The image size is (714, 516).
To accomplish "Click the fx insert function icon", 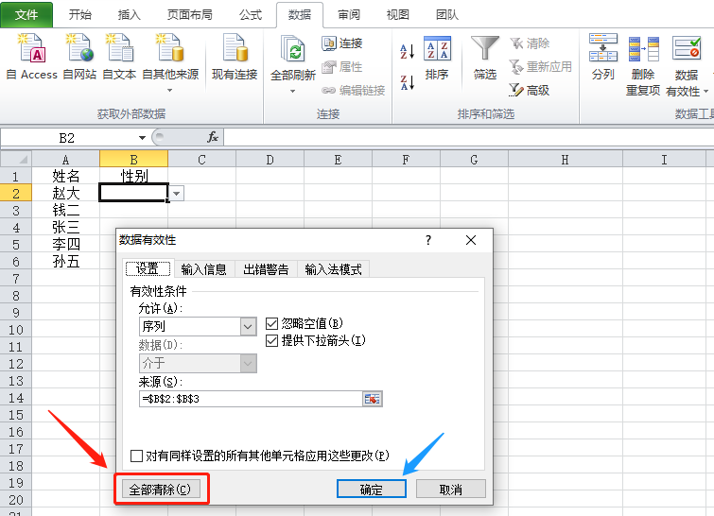I will 213,137.
